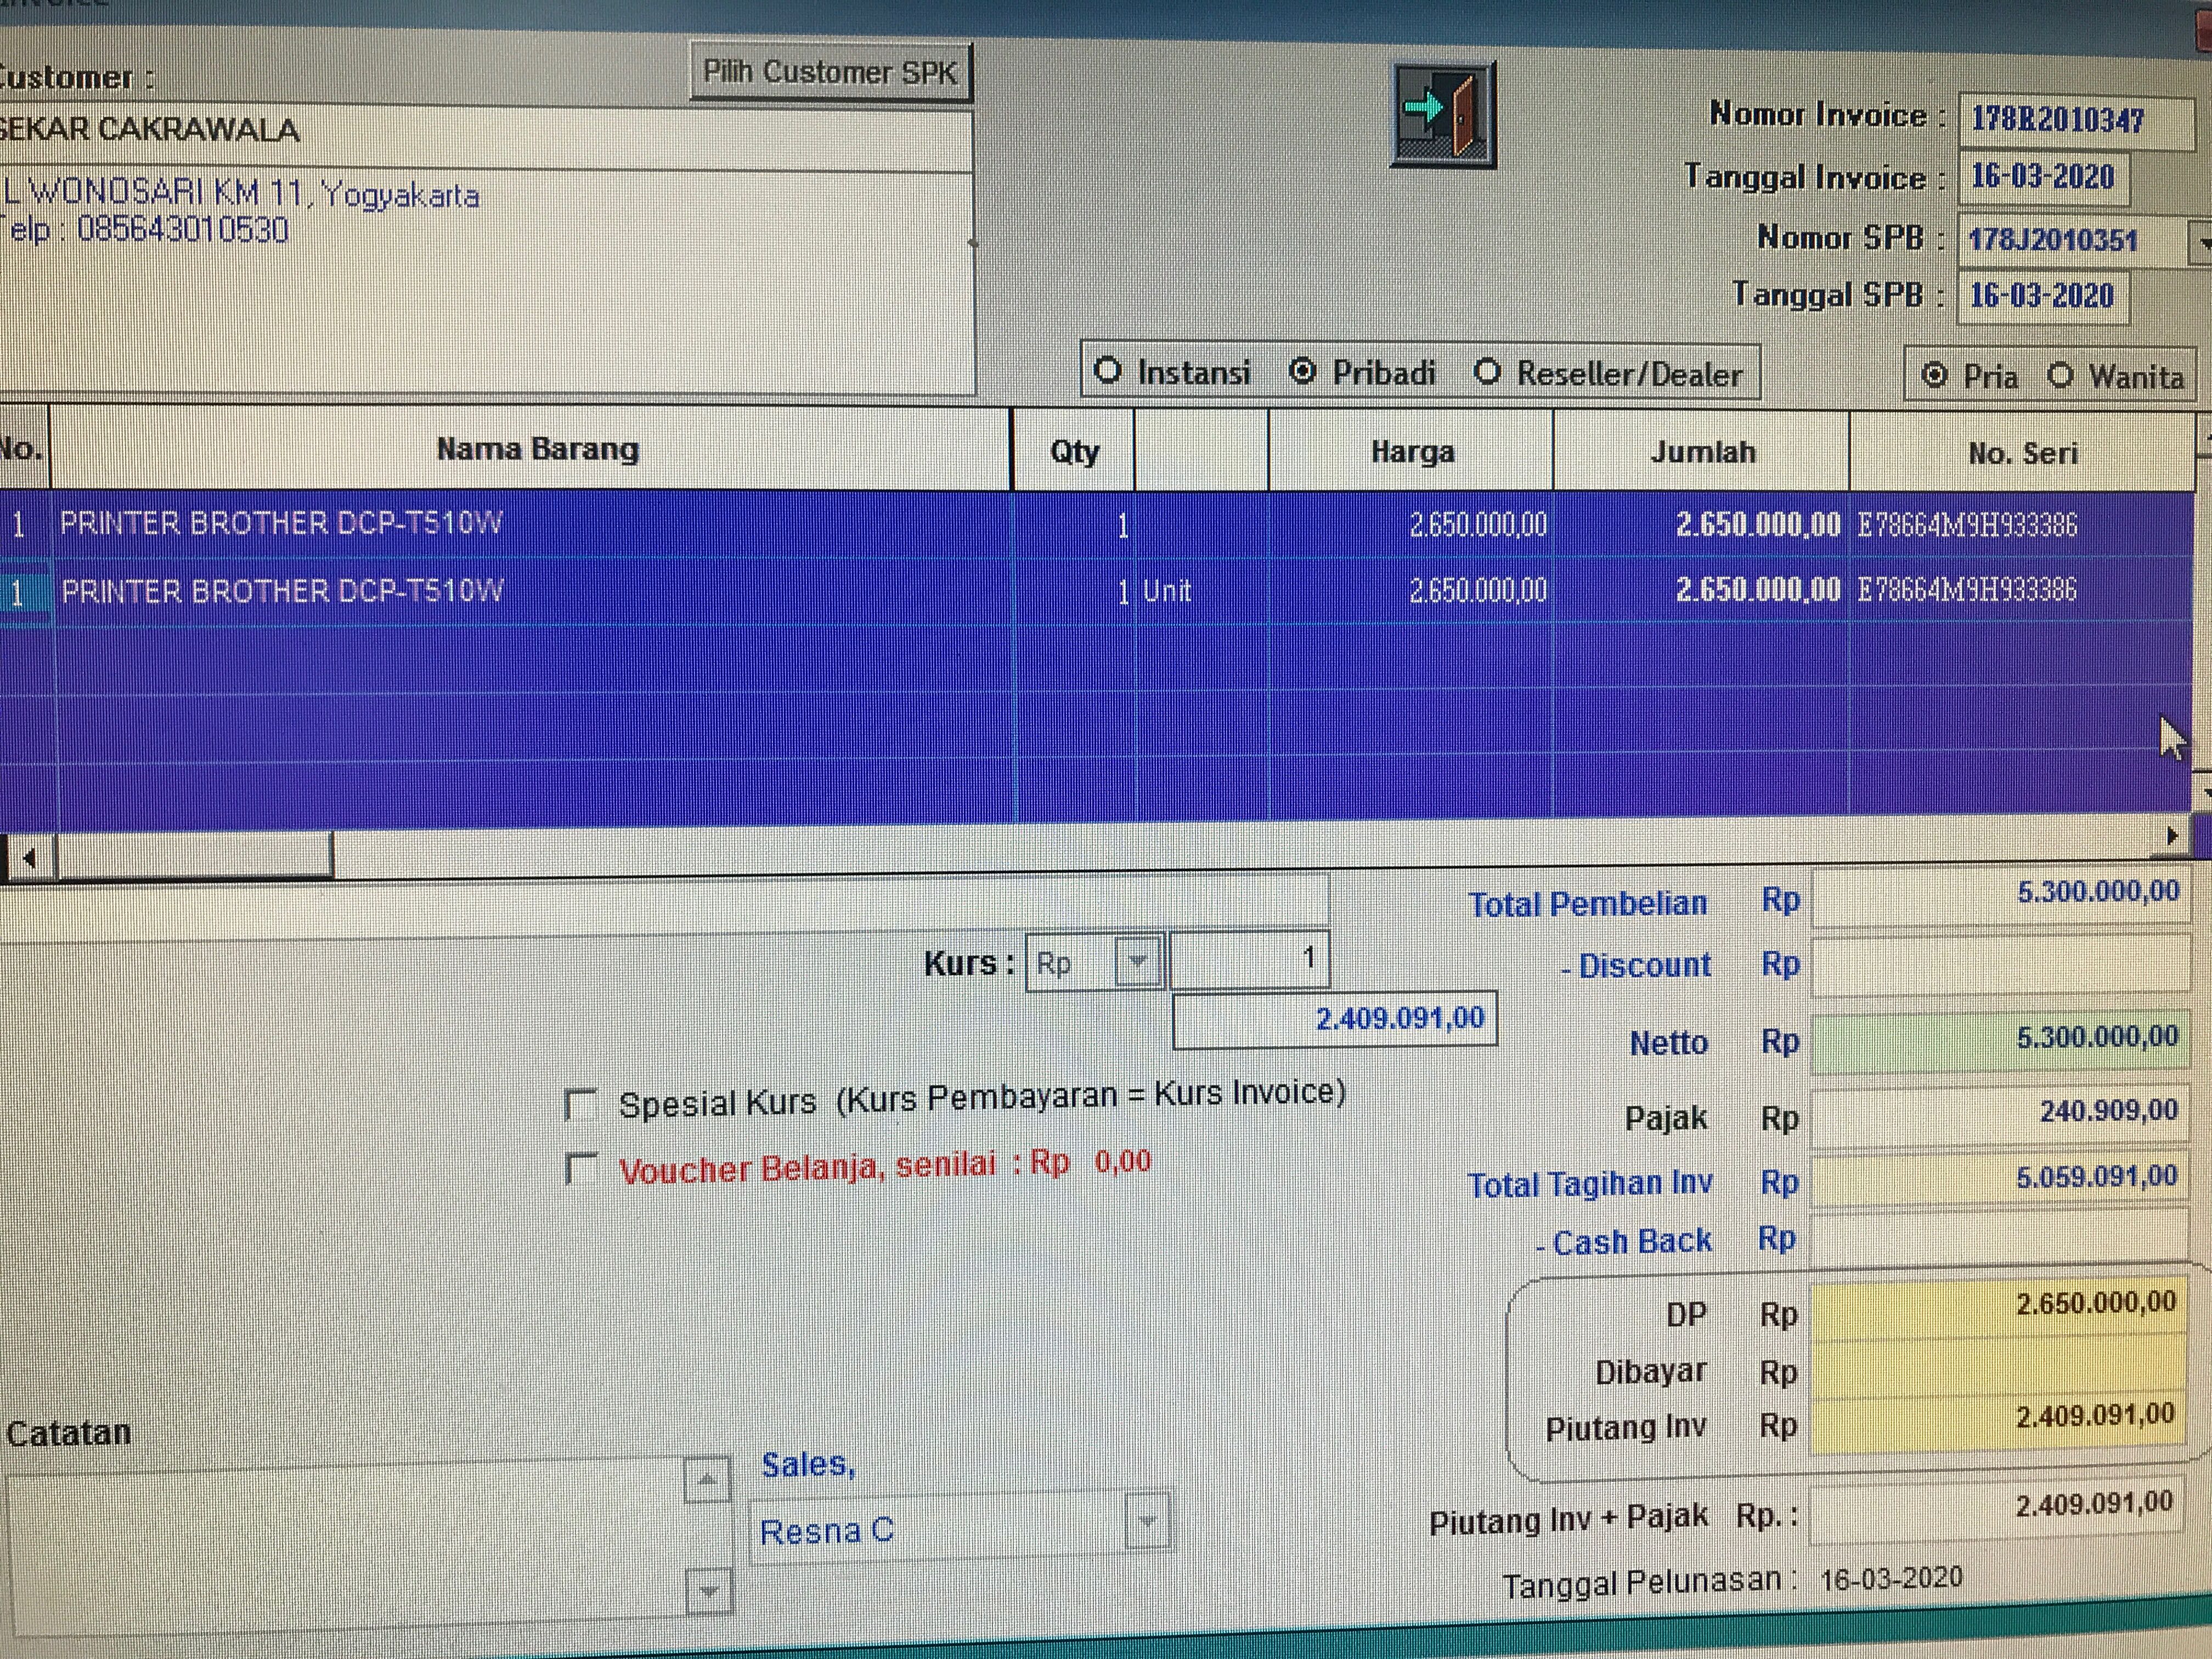Expand the Sales person dropdown
Image resolution: width=2212 pixels, height=1659 pixels.
1147,1521
